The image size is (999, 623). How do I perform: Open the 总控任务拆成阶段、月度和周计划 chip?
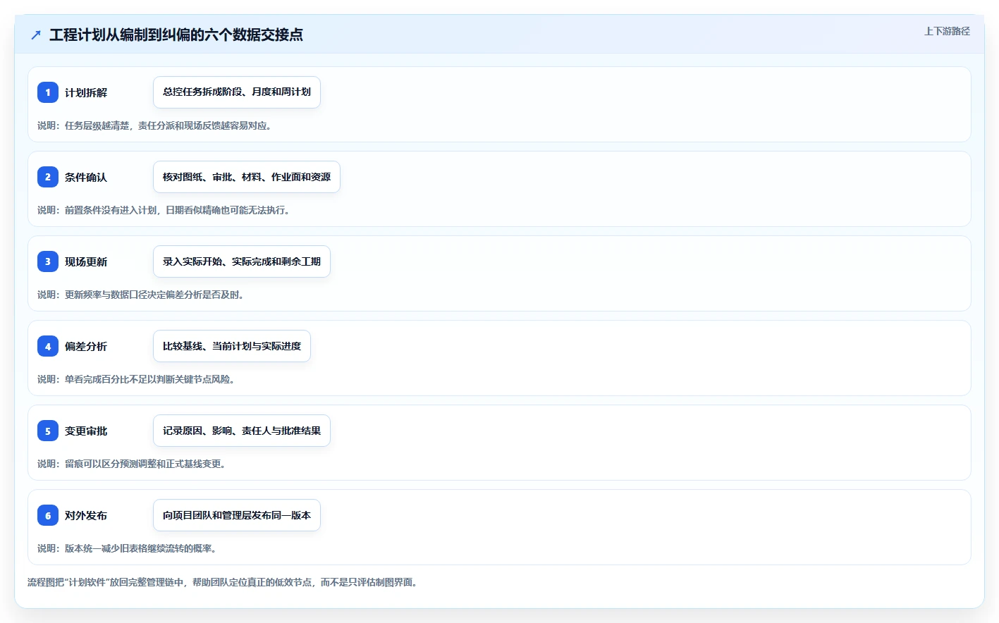point(237,92)
